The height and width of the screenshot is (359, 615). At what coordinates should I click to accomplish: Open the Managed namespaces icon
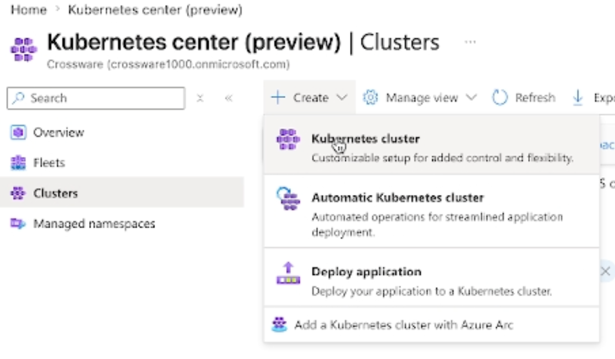click(x=18, y=224)
